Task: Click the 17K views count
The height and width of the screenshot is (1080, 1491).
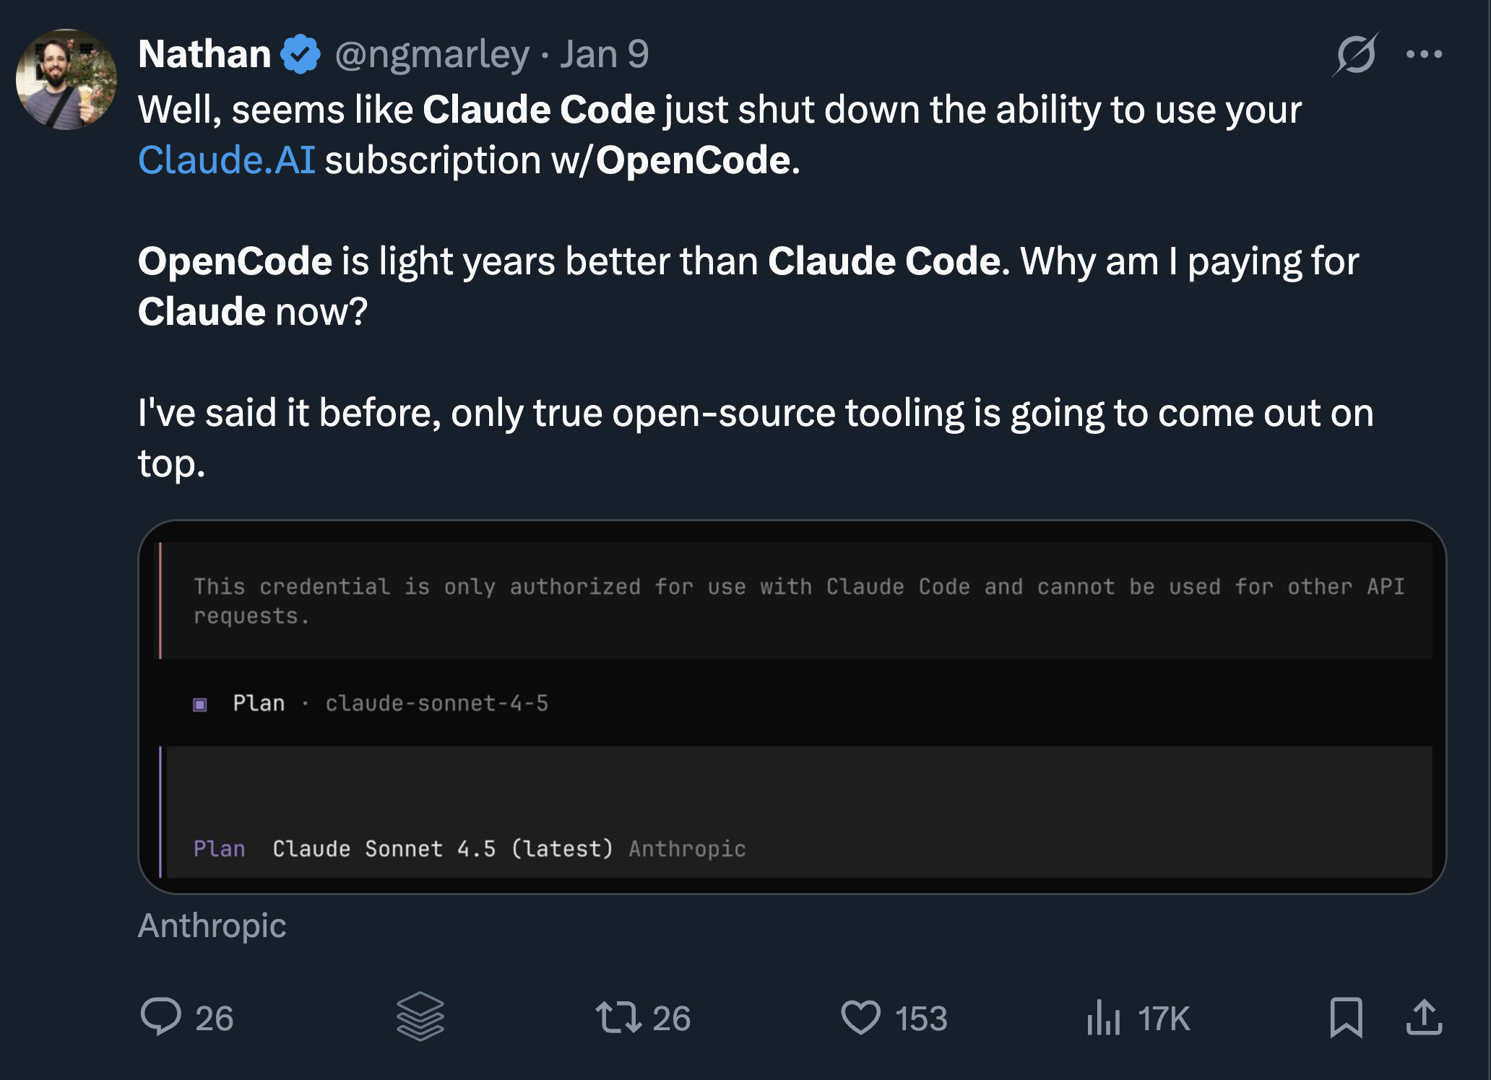Action: pyautogui.click(x=1164, y=1018)
